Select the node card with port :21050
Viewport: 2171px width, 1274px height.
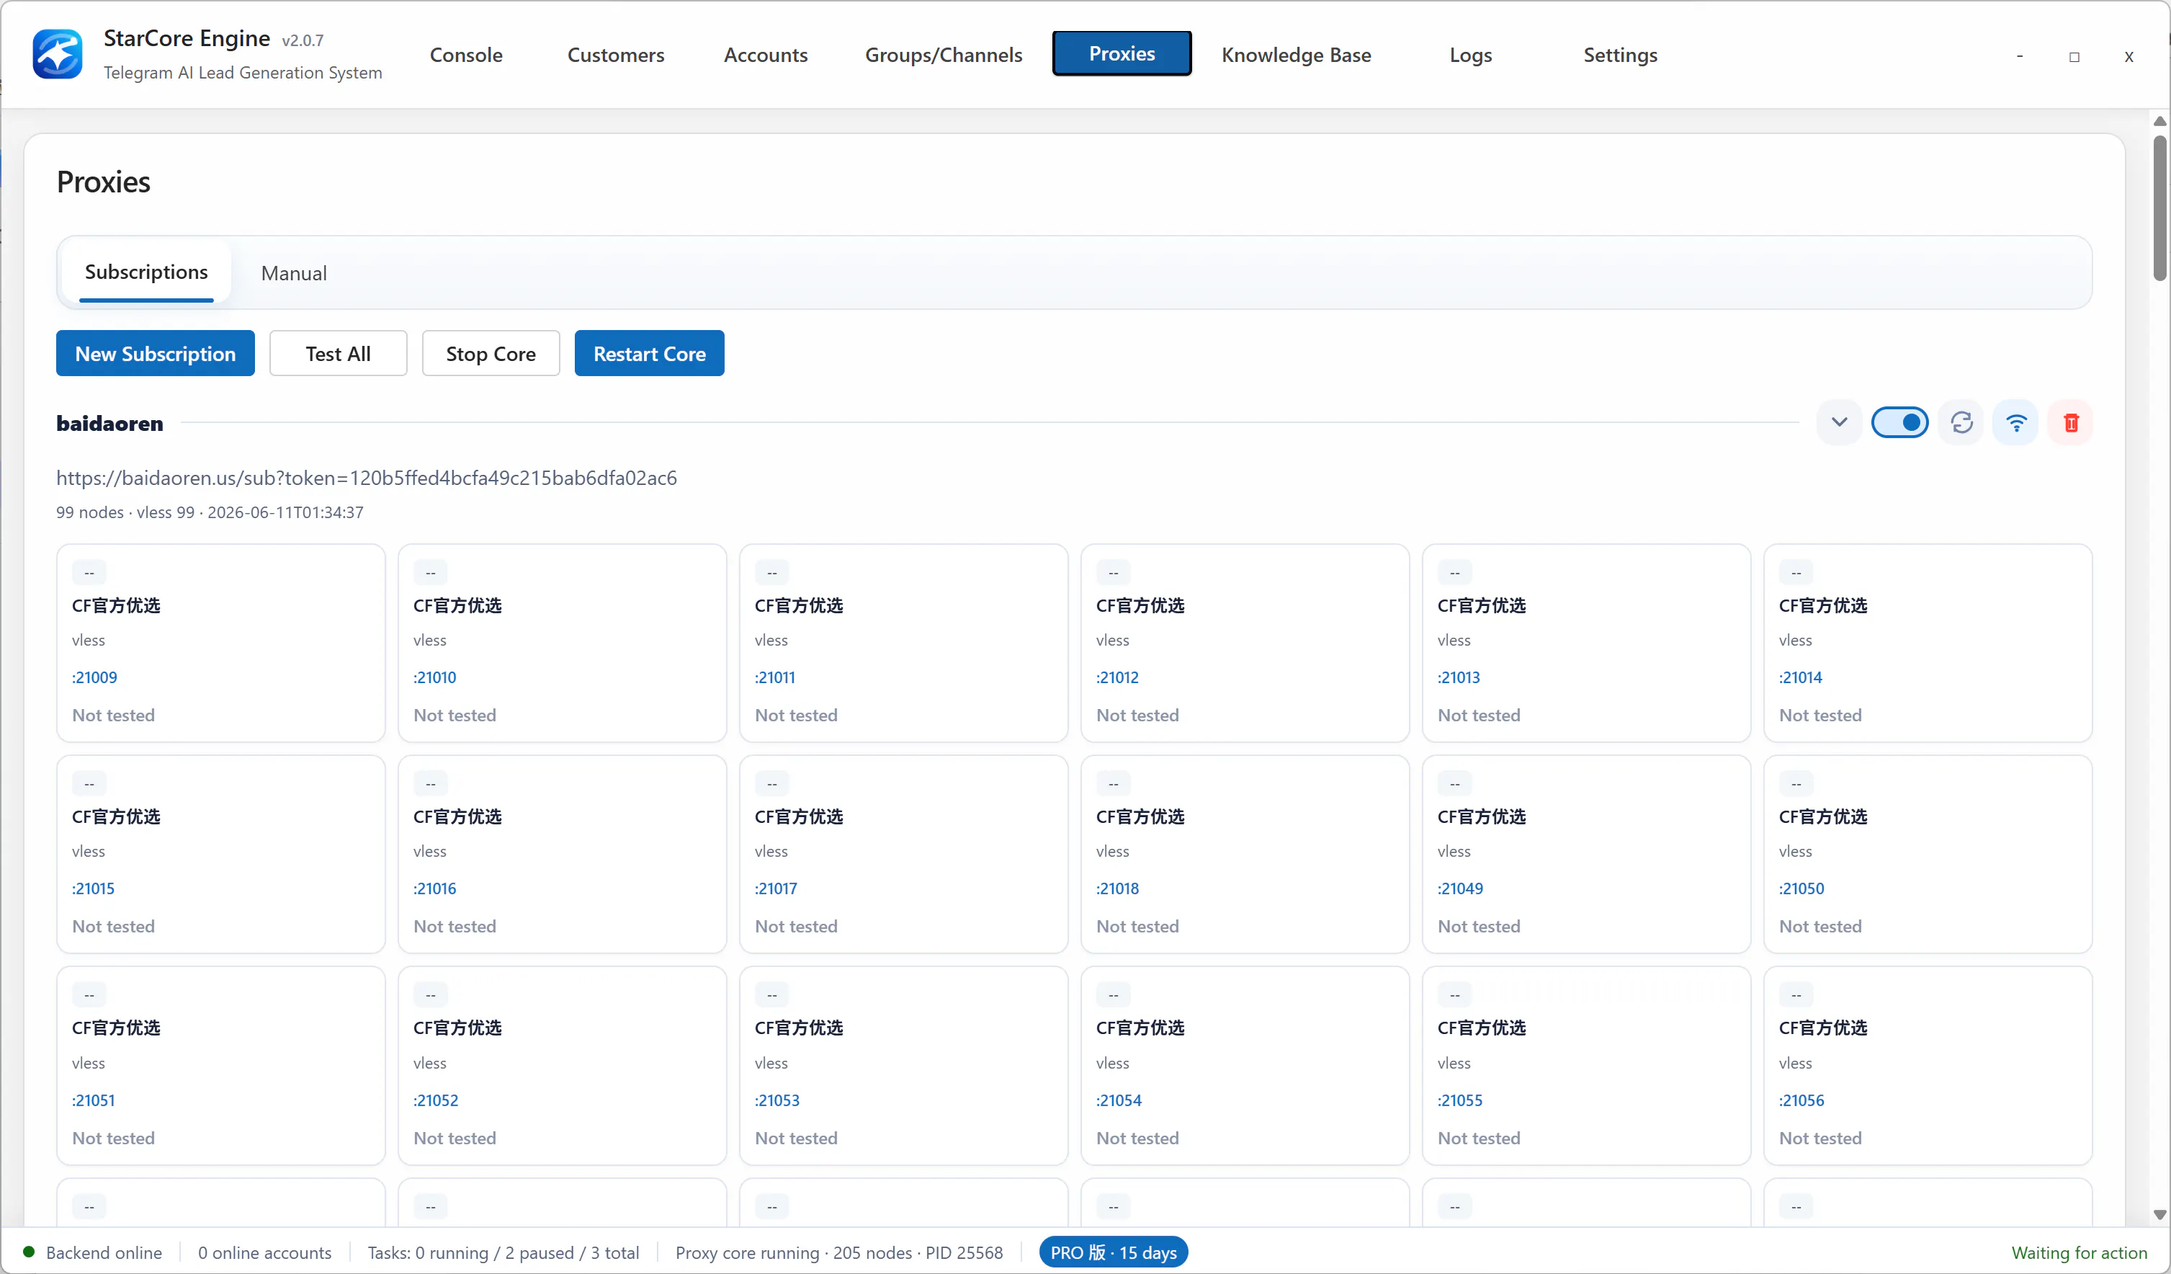point(1928,854)
